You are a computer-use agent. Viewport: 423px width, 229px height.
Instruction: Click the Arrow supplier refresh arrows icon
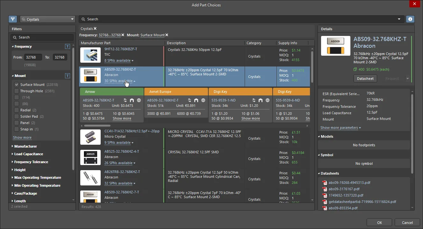[x=125, y=100]
